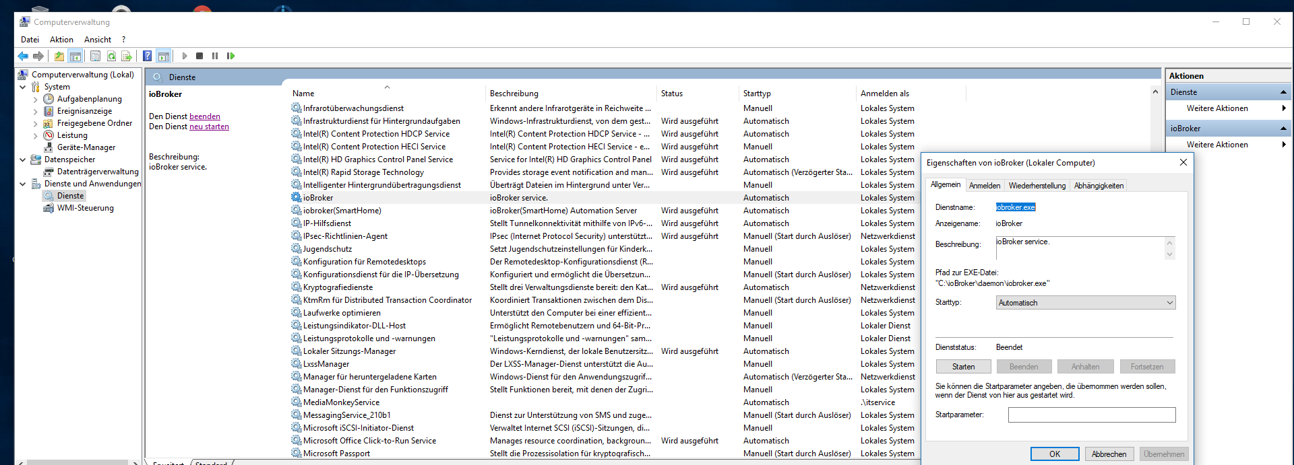
Task: Click the Dienste gear icon in the tree
Action: pos(49,196)
